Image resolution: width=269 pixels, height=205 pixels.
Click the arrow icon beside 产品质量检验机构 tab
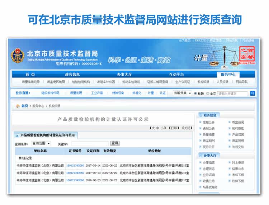point(17,135)
